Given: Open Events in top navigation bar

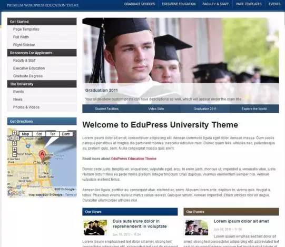Looking at the screenshot, I should (274, 4).
